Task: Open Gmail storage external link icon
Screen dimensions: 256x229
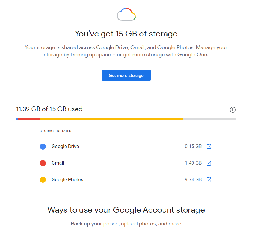Action: pyautogui.click(x=209, y=163)
